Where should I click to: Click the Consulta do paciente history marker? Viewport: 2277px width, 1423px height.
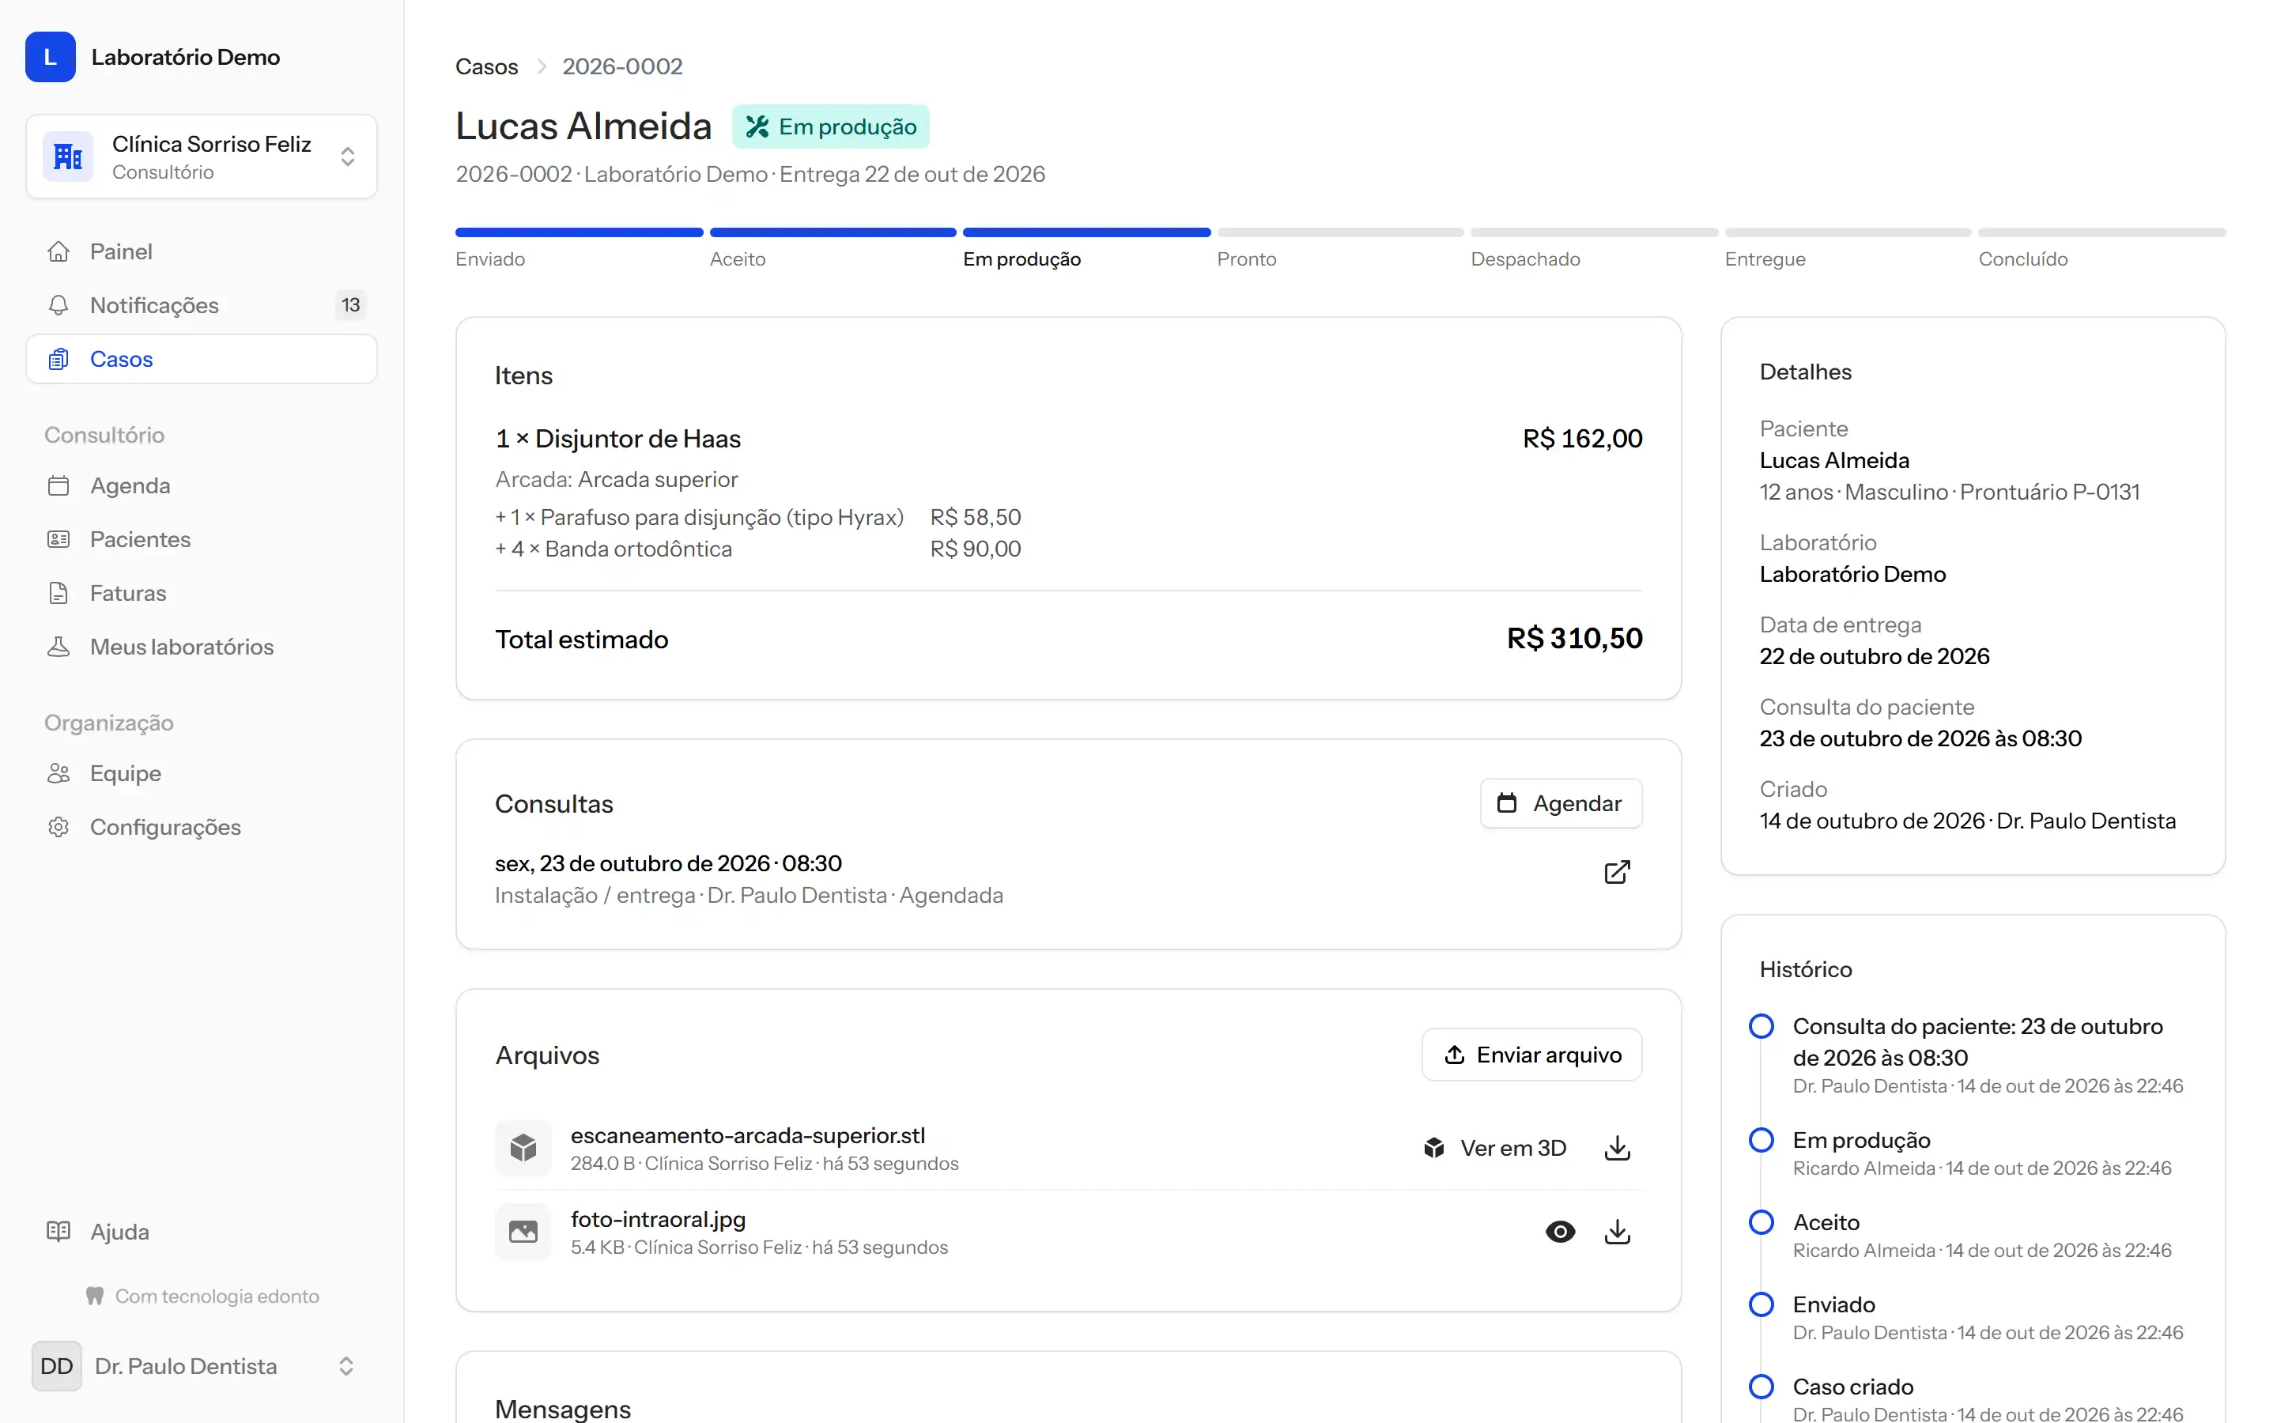1761,1026
